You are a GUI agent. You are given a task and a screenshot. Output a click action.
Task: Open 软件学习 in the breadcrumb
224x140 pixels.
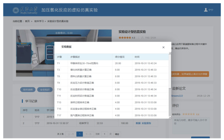pyautogui.click(x=39, y=21)
